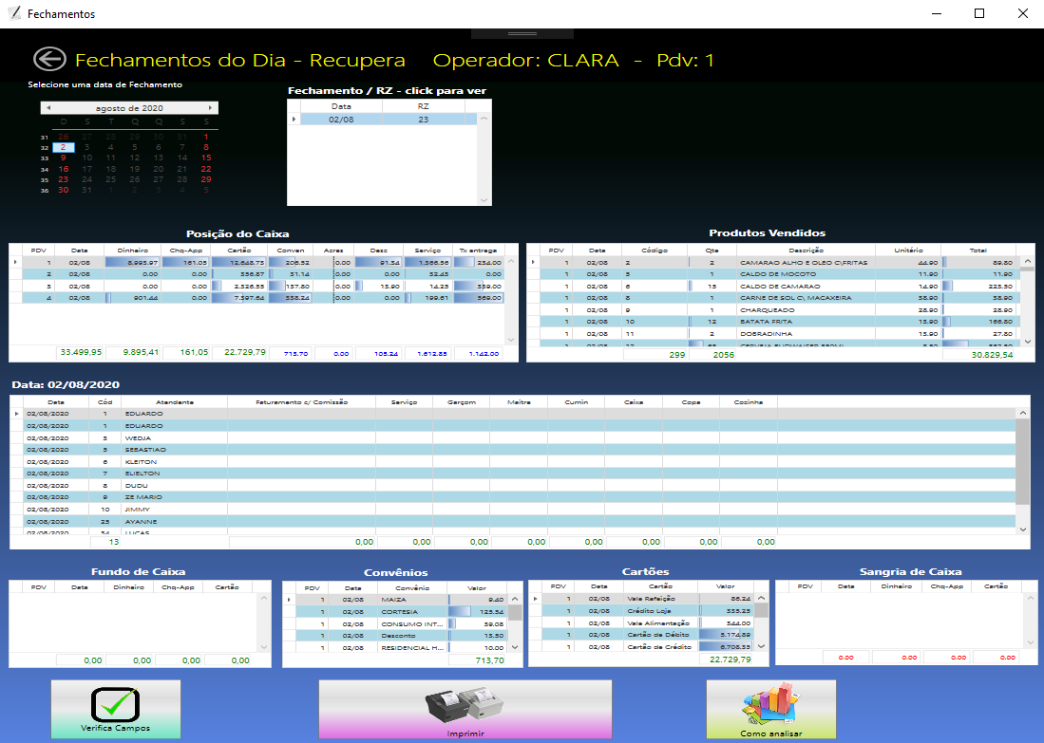Click Cartão column header in Posição do Caixa
This screenshot has height=743, width=1044.
coord(239,251)
